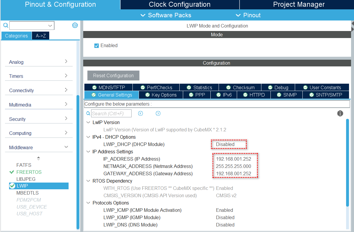Click the info icon above the parameter list

click(x=340, y=114)
